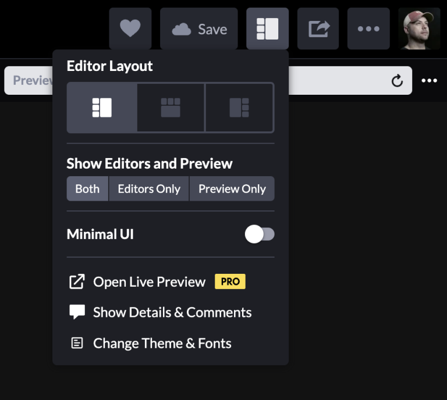
Task: Enable the Minimal UI toggle
Action: (x=259, y=234)
